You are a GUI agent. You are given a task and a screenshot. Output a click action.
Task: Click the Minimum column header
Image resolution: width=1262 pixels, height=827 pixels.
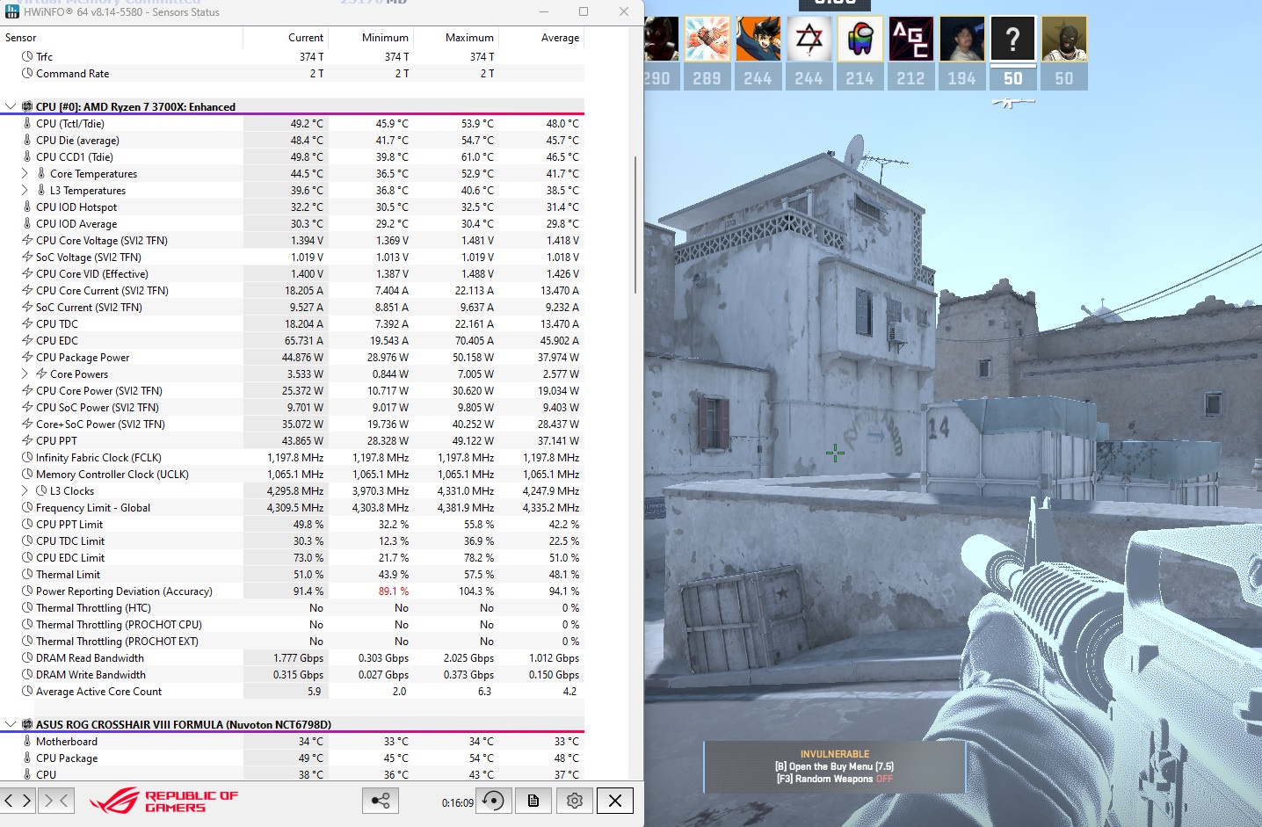[x=370, y=38]
